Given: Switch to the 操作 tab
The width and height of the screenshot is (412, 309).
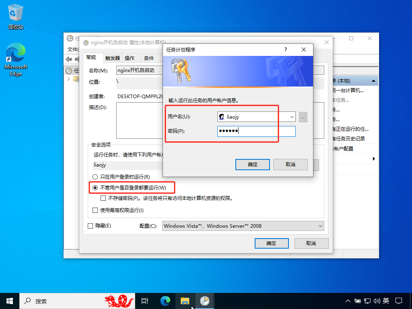Looking at the screenshot, I should pyautogui.click(x=130, y=58).
